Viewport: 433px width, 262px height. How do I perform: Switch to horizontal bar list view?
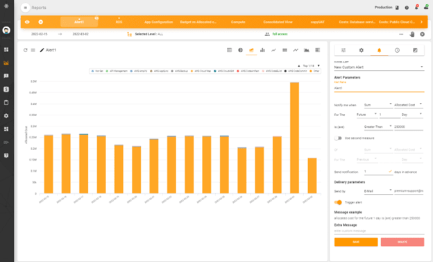coord(318,50)
